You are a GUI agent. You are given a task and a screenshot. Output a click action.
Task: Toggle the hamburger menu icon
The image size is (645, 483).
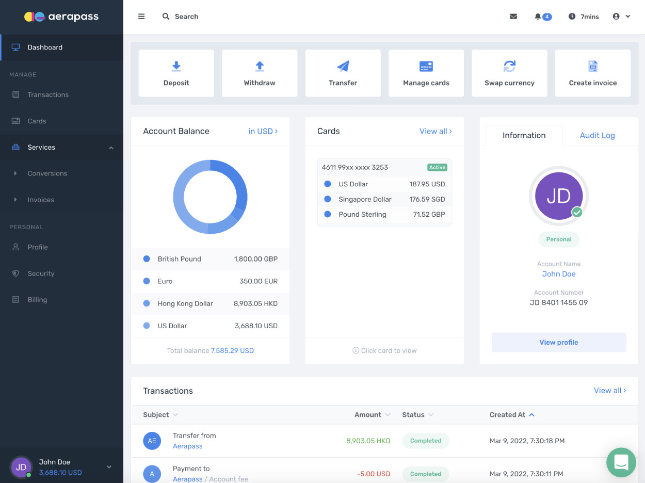pyautogui.click(x=141, y=17)
